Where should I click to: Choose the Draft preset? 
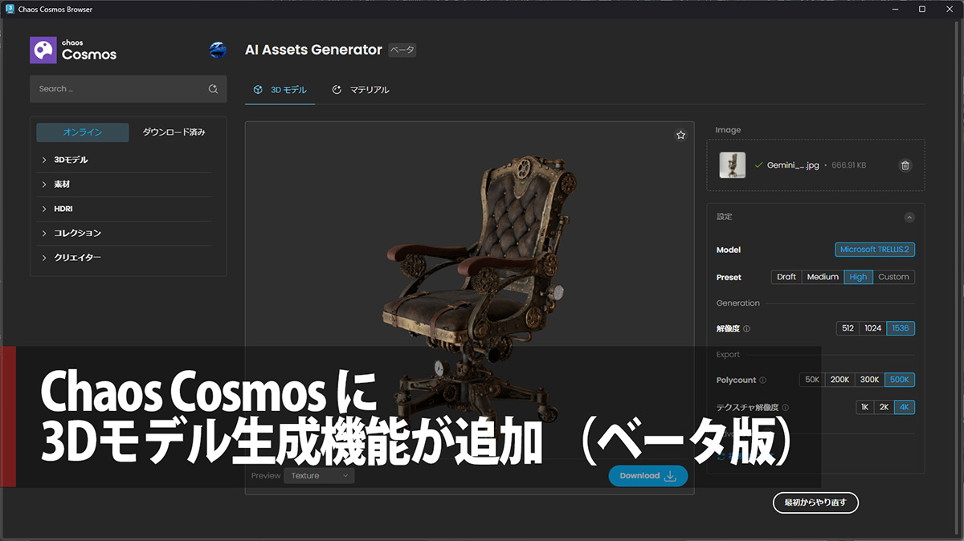coord(786,277)
